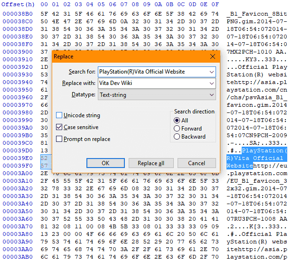Click ASCII text '/chs/psvAsia_B1_'

click(257, 97)
